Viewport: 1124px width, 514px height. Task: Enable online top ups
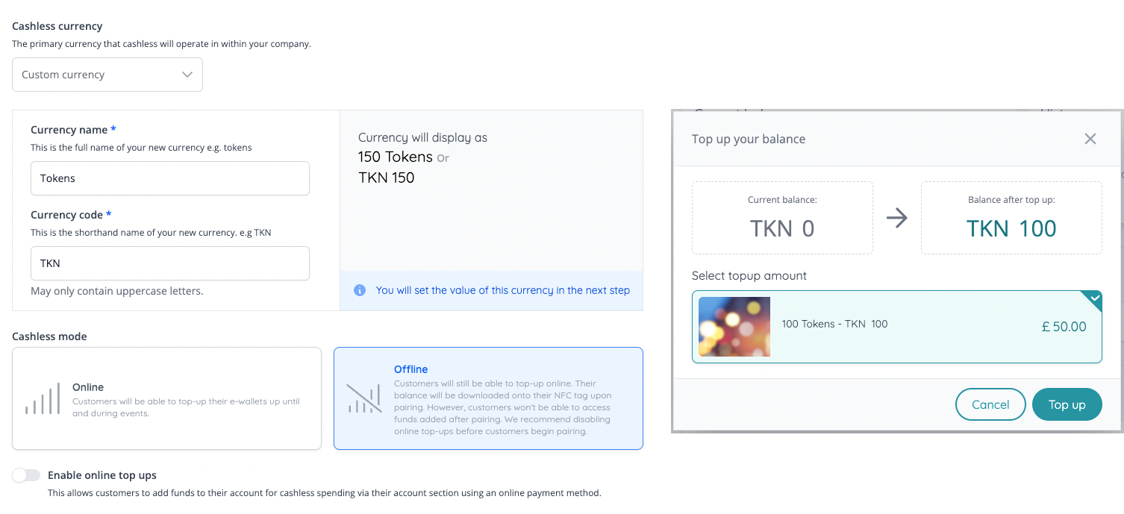tap(26, 474)
